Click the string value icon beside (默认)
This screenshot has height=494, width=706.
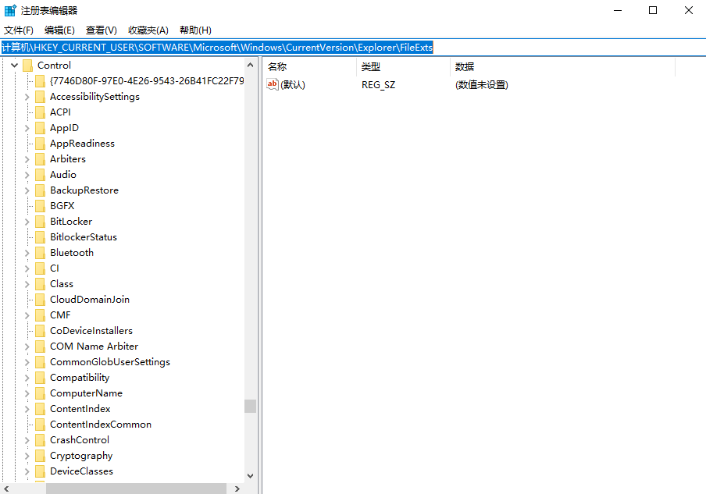click(x=273, y=84)
